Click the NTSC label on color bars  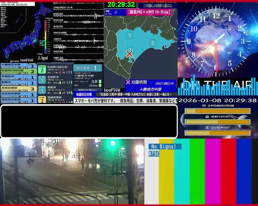point(154,154)
